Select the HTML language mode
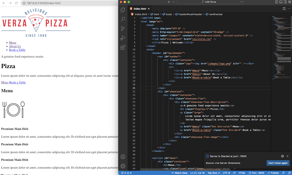The image size is (292, 175). point(242,173)
